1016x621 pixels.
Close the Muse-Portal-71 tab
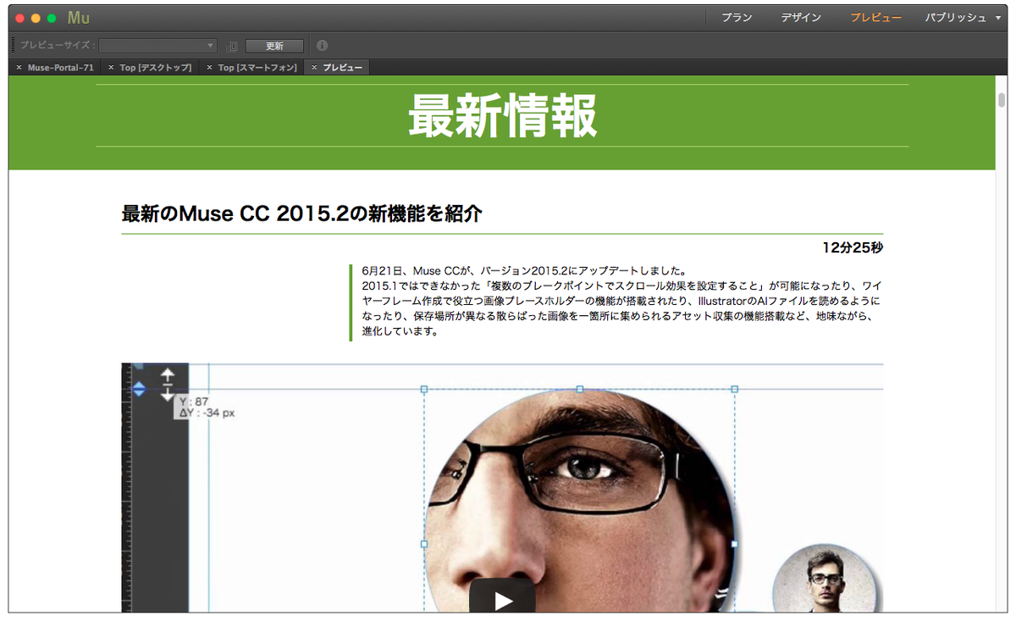coord(19,68)
